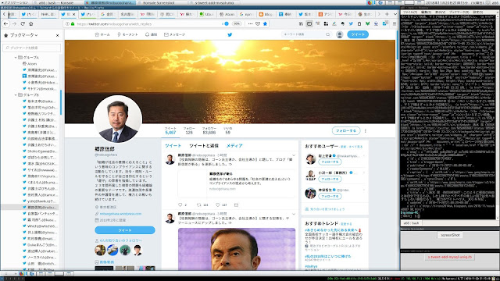The height and width of the screenshot is (281, 500).
Task: Open the Twitter account avatar menu
Action: tap(340, 34)
